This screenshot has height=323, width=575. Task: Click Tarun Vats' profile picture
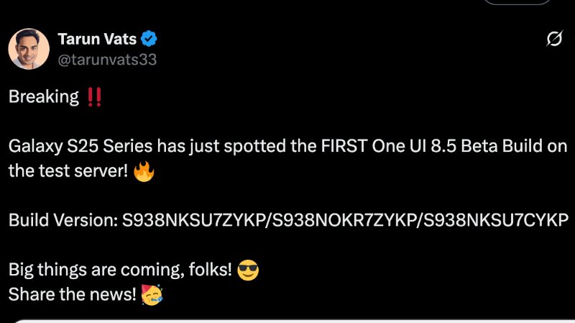pyautogui.click(x=28, y=49)
